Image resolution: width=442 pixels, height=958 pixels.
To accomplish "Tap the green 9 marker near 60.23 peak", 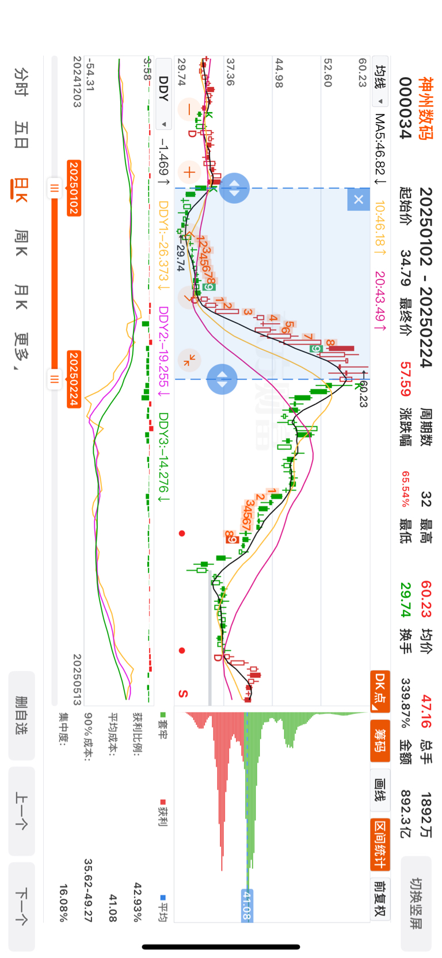I will [x=315, y=349].
